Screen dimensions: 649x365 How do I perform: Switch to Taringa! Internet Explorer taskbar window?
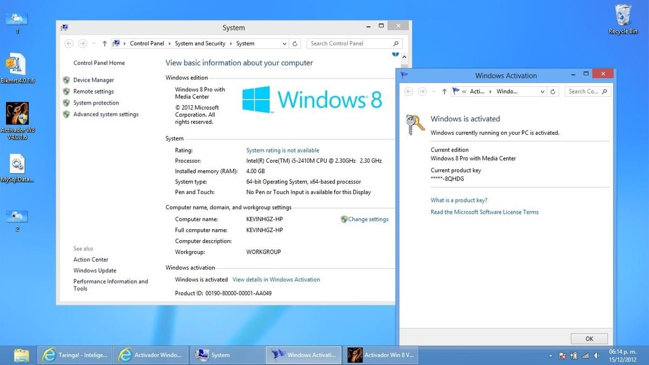[75, 355]
